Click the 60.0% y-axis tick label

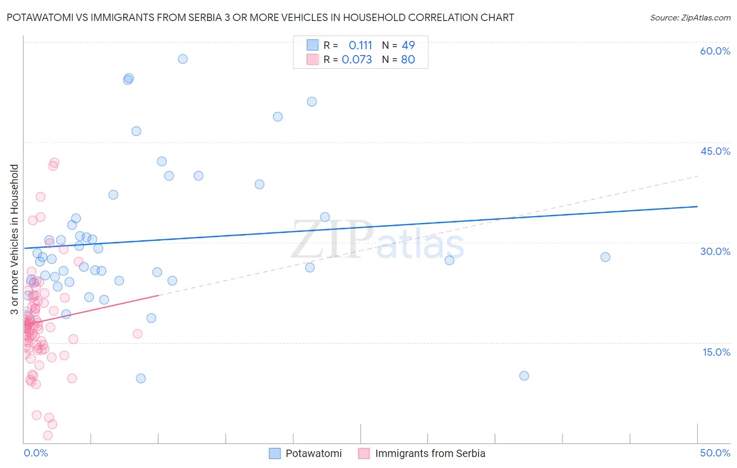coord(715,51)
